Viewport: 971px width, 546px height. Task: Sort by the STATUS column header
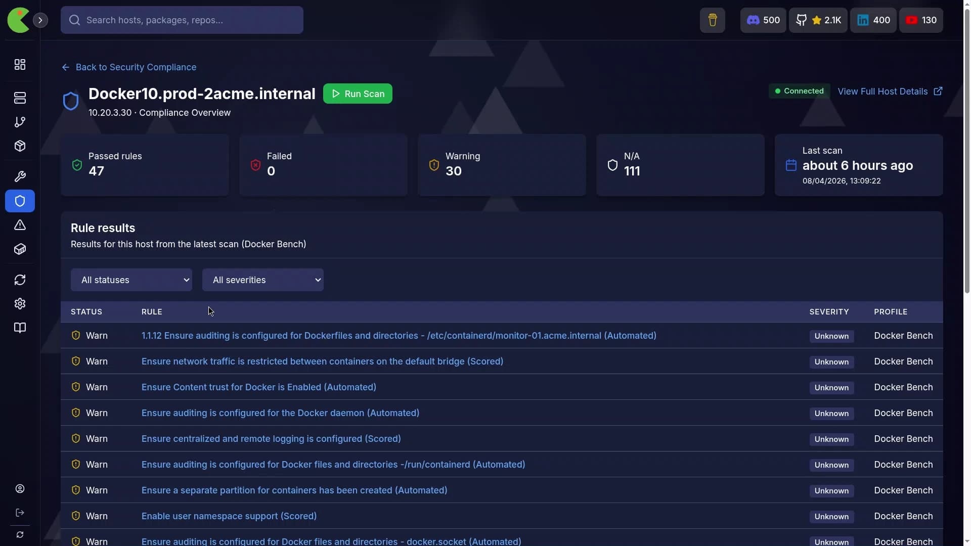pyautogui.click(x=86, y=312)
